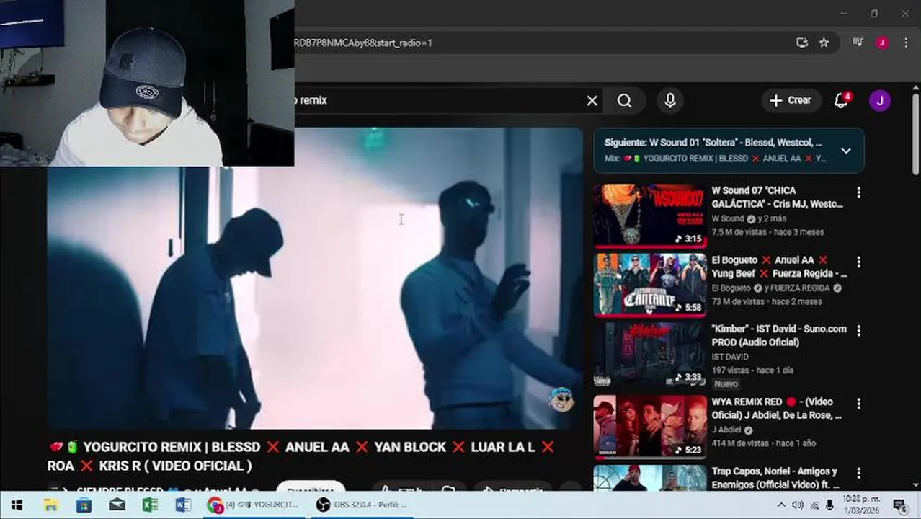Screen dimensions: 921x519
Task: Switch to OBS 32.0.4 taskbar window
Action: pyautogui.click(x=362, y=505)
